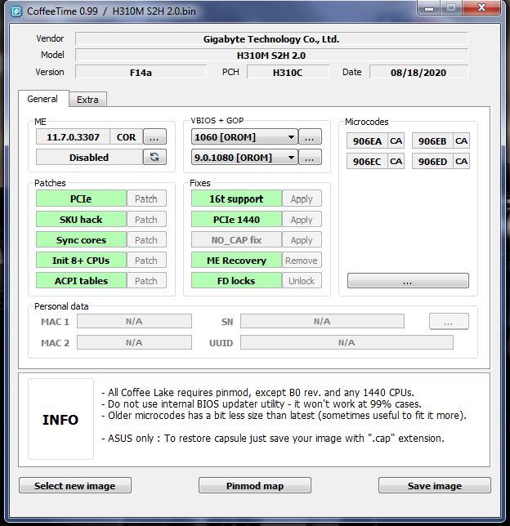
Task: Remove the ME Recovery fix
Action: [x=302, y=261]
